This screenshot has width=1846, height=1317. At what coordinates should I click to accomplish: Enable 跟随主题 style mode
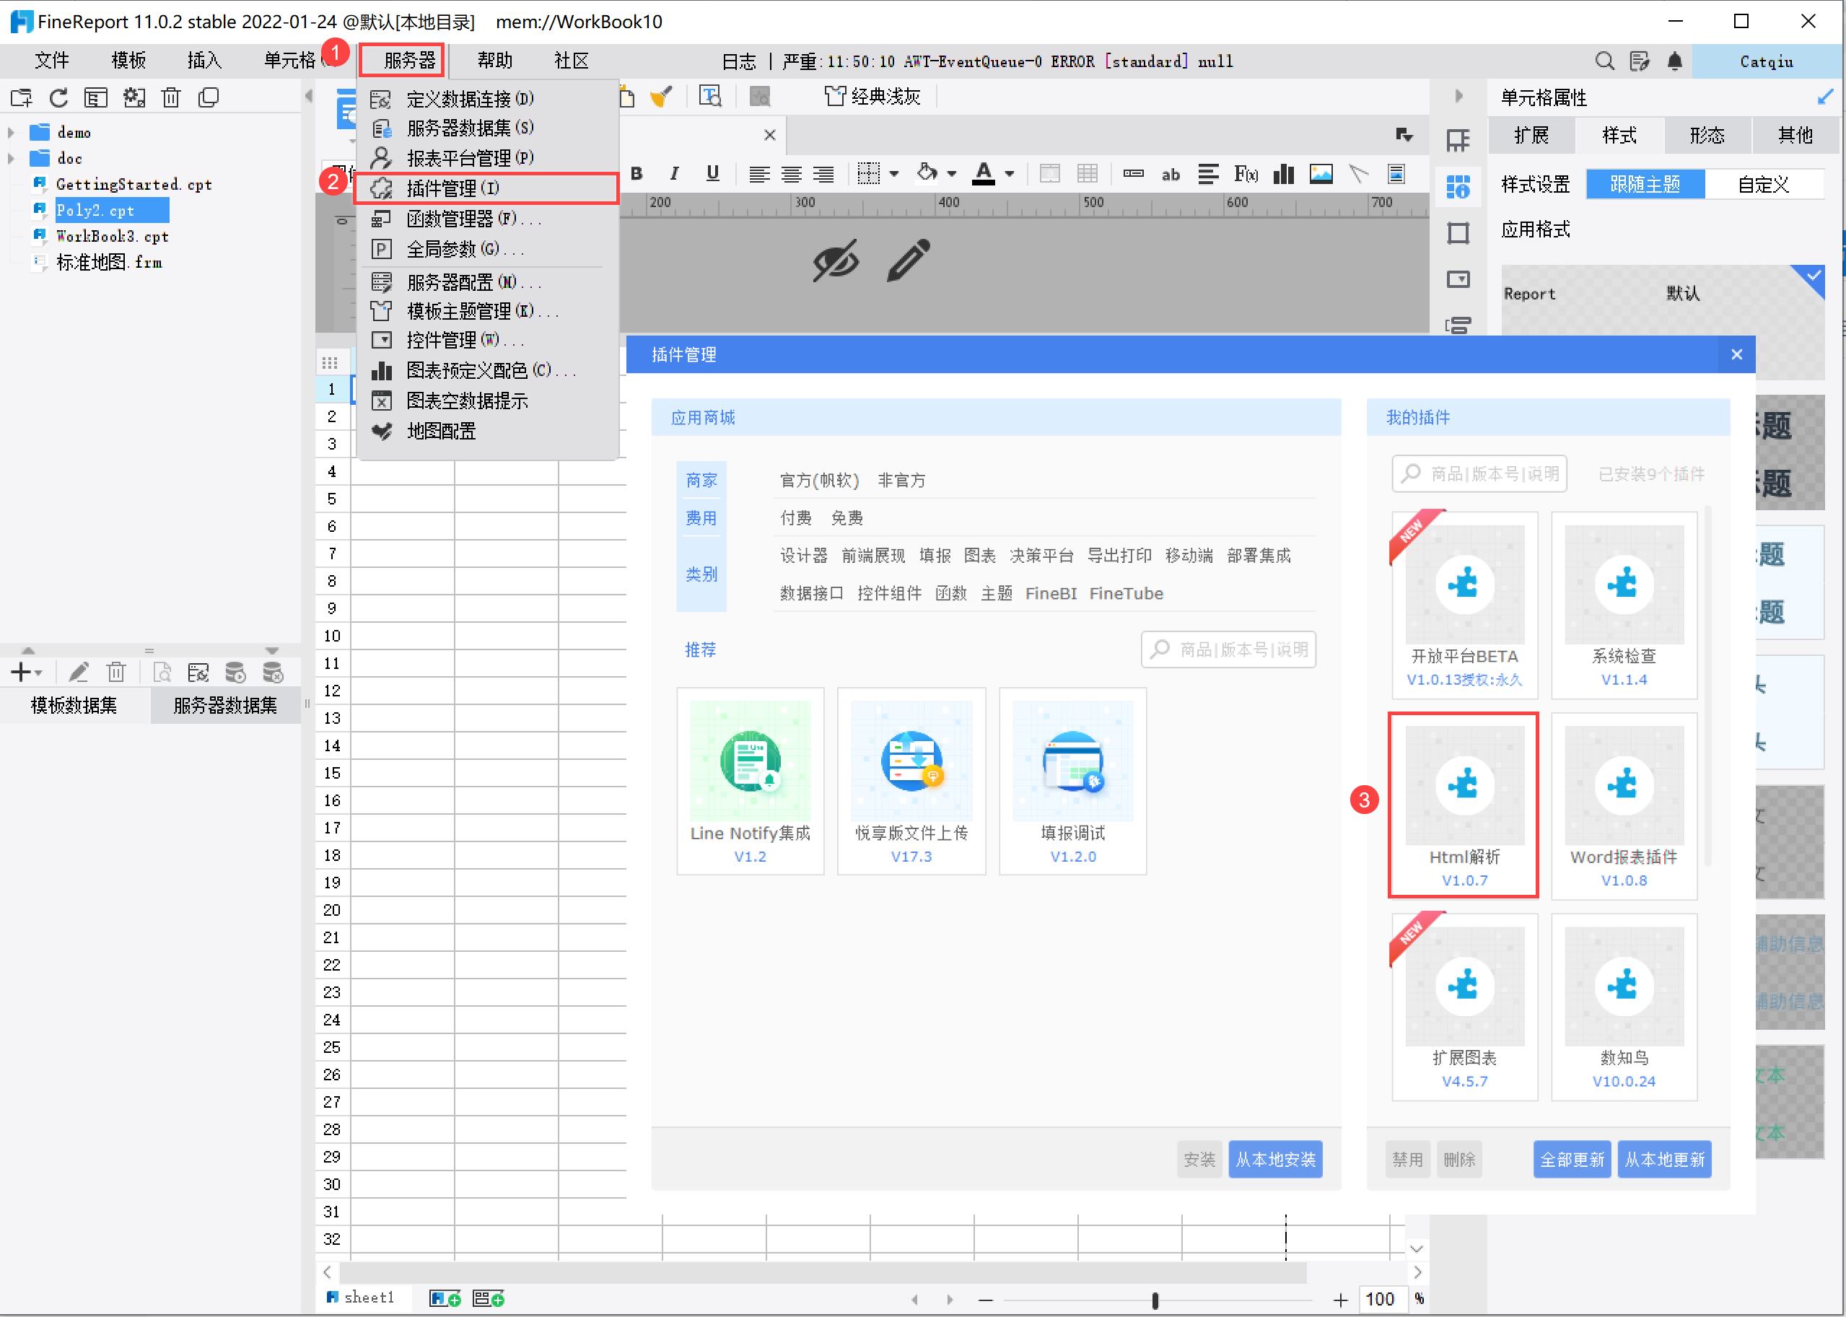click(1645, 184)
